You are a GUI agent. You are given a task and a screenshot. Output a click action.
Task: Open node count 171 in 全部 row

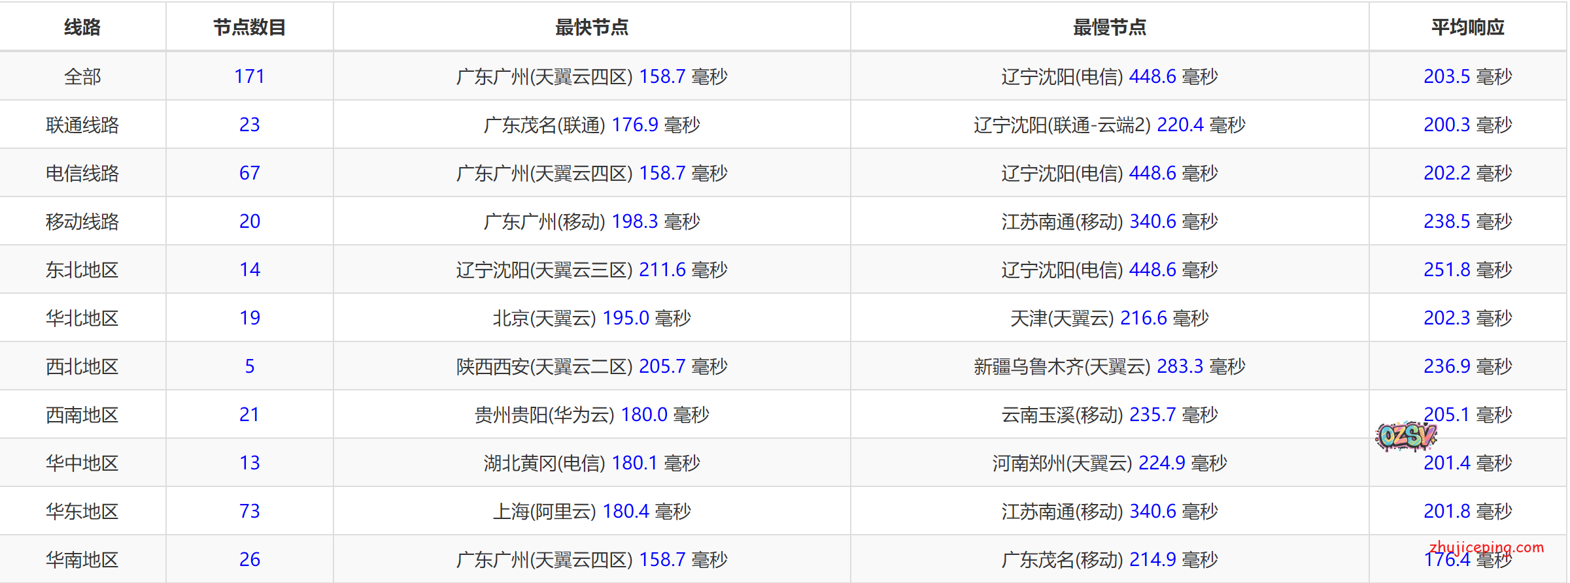(249, 76)
